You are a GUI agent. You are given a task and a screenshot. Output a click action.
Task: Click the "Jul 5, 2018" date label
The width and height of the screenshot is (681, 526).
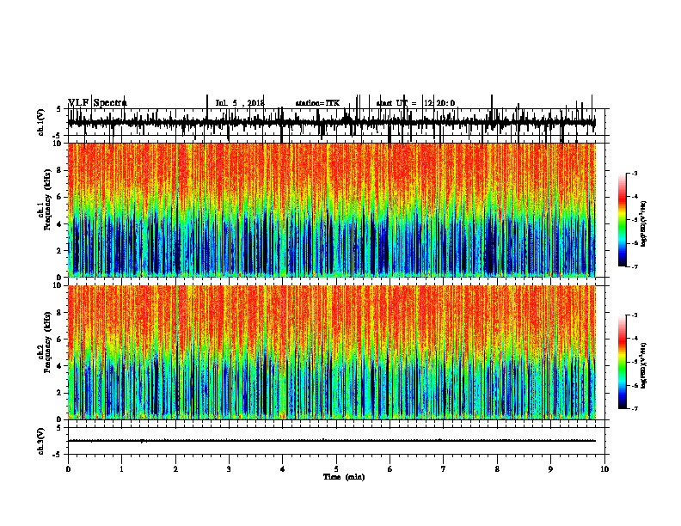pyautogui.click(x=240, y=103)
